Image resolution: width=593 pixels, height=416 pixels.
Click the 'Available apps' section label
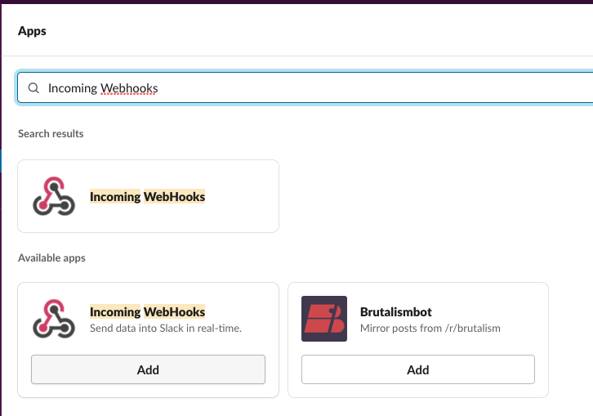pyautogui.click(x=51, y=257)
